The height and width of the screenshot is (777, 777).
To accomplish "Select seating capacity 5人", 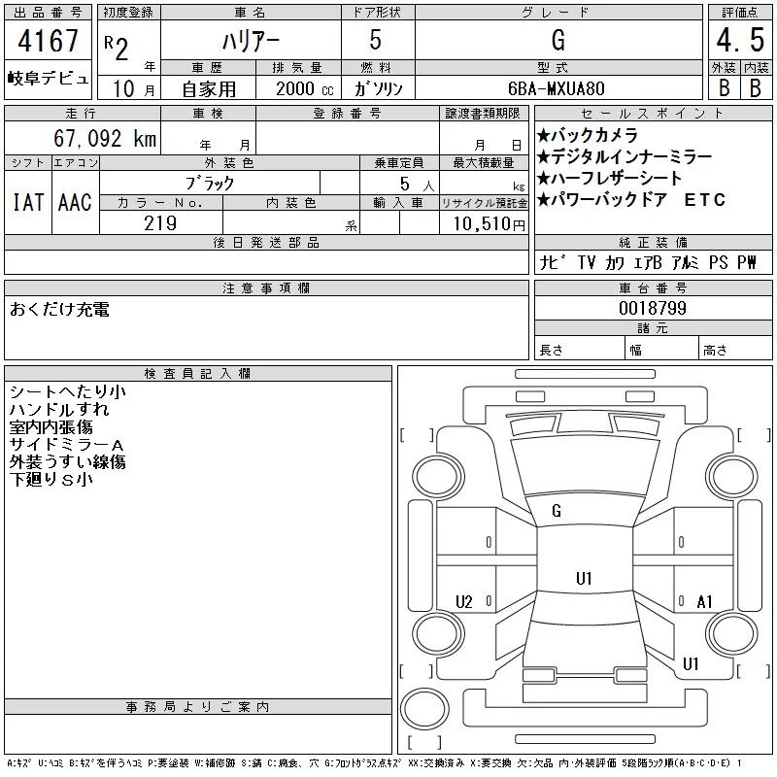I will [x=417, y=184].
